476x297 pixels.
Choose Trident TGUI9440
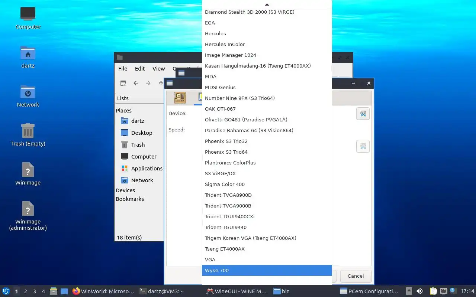(x=267, y=227)
